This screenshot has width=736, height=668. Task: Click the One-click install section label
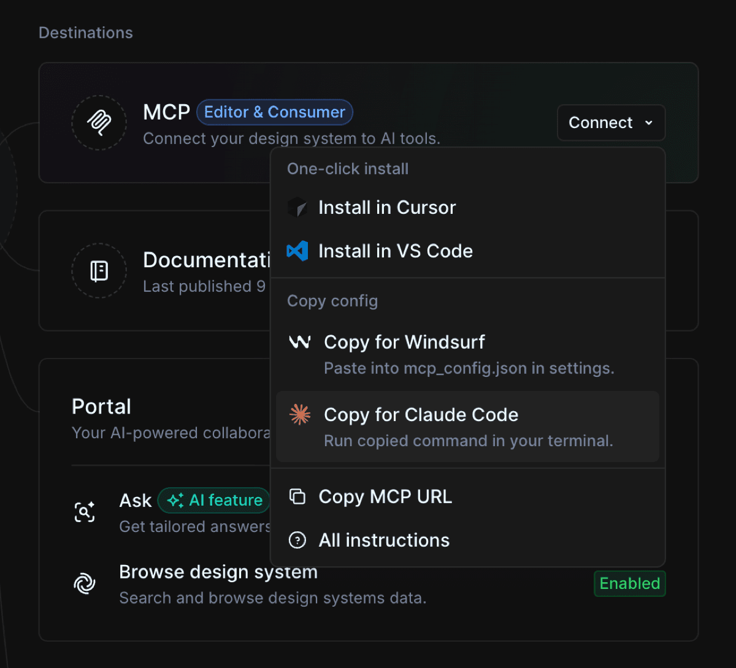[x=348, y=169]
